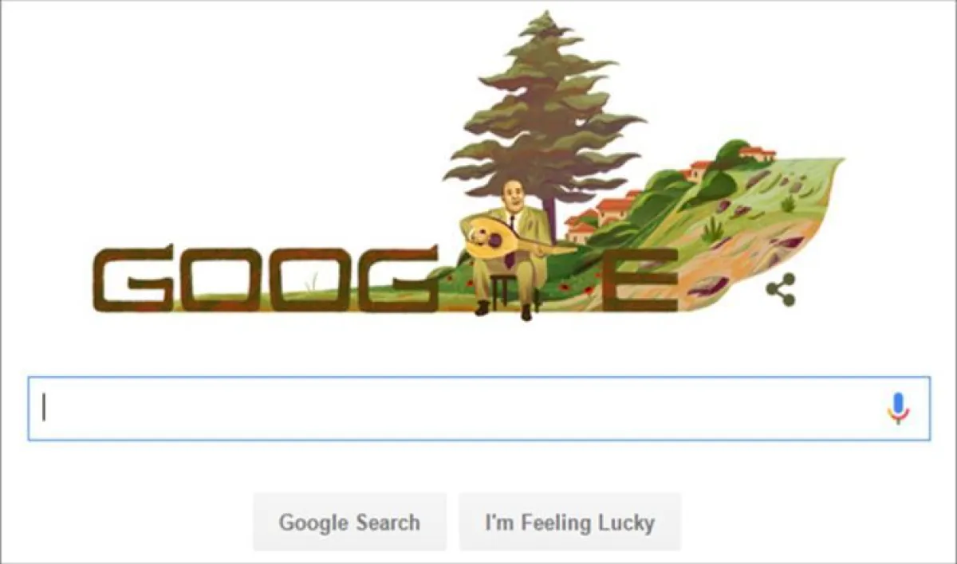Click the I'm Feeling Lucky button
The width and height of the screenshot is (957, 564).
click(x=569, y=523)
